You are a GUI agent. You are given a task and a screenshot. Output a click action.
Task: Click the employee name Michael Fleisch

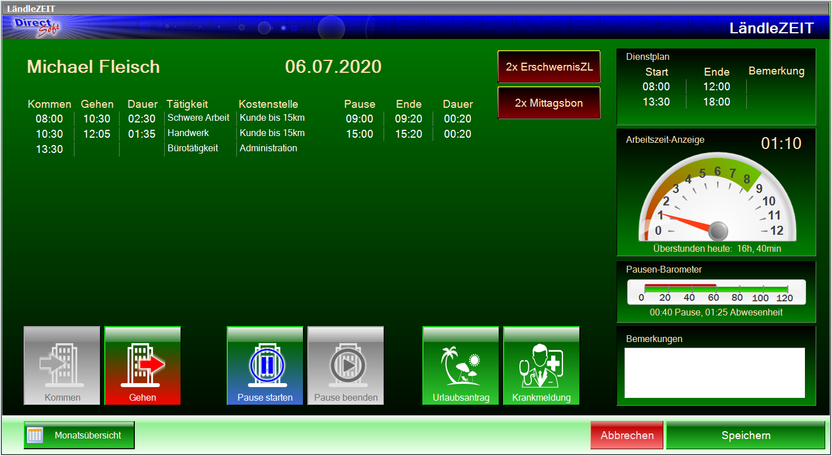[x=94, y=67]
